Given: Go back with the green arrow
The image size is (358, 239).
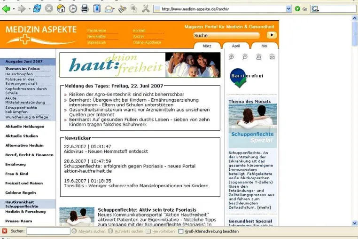Looking at the screenshot, I should pos(6,9).
